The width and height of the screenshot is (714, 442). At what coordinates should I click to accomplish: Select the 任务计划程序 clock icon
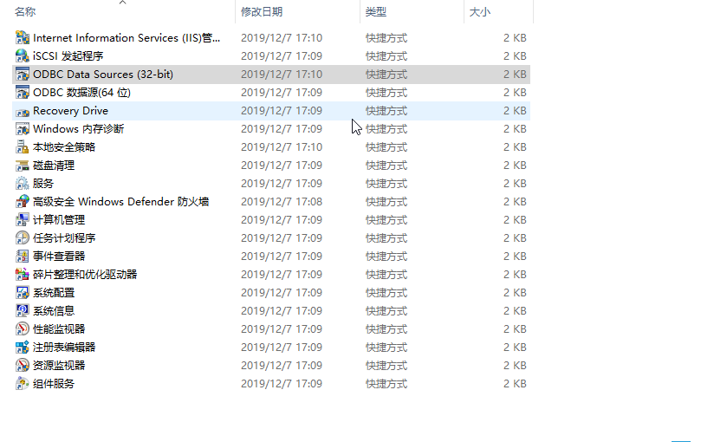pyautogui.click(x=22, y=238)
